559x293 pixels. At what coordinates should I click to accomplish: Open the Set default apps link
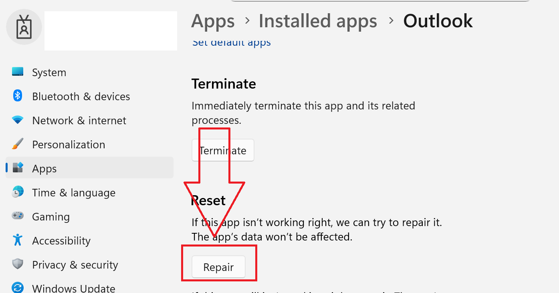[231, 42]
